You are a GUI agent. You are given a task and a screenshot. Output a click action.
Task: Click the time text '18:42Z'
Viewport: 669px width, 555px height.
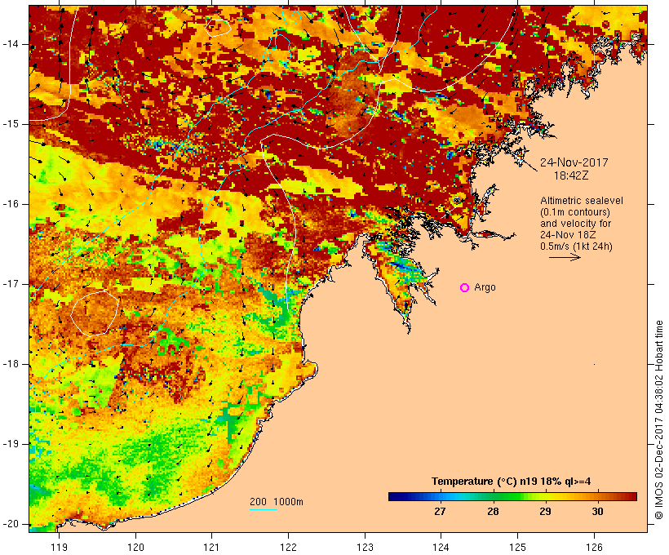pos(571,175)
